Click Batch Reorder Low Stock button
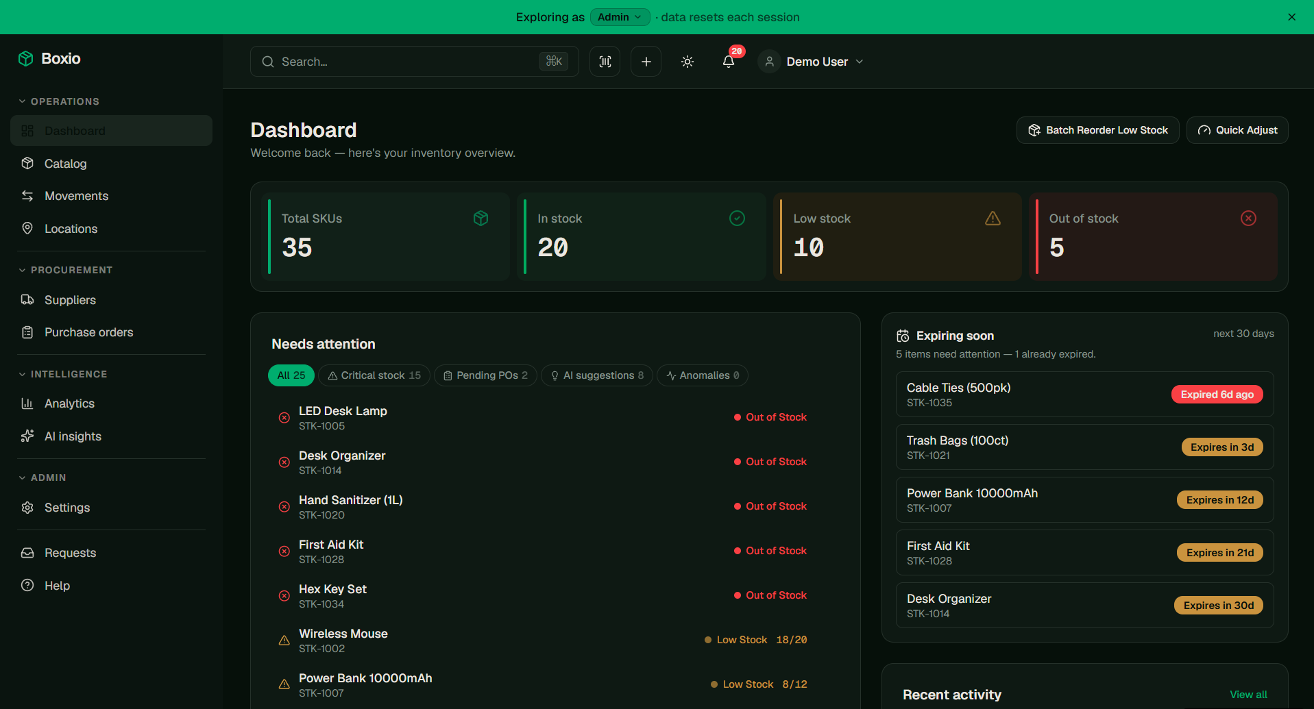1314x709 pixels. (x=1098, y=130)
